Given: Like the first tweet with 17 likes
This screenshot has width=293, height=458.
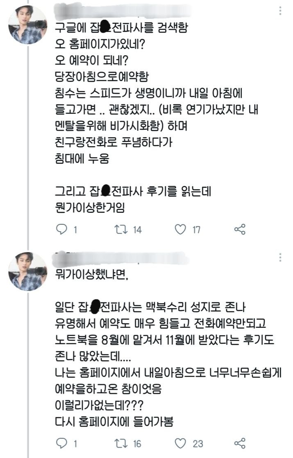Looking at the screenshot, I should [180, 230].
